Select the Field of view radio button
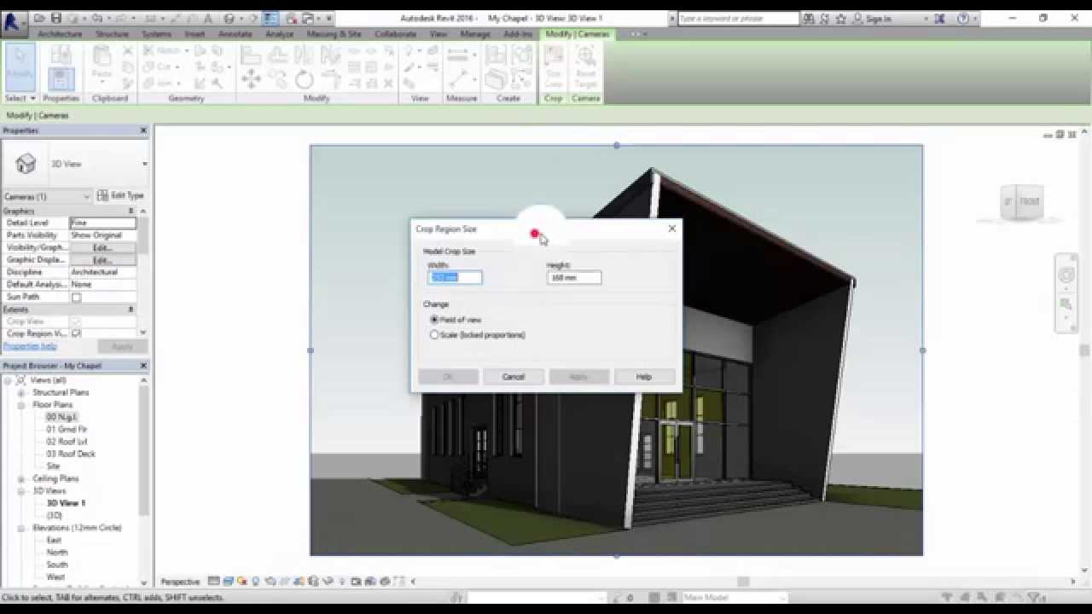This screenshot has height=614, width=1092. [434, 320]
